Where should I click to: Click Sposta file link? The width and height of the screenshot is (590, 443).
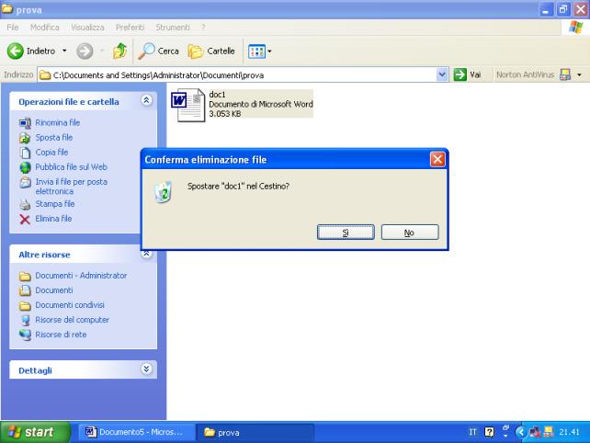coord(54,137)
